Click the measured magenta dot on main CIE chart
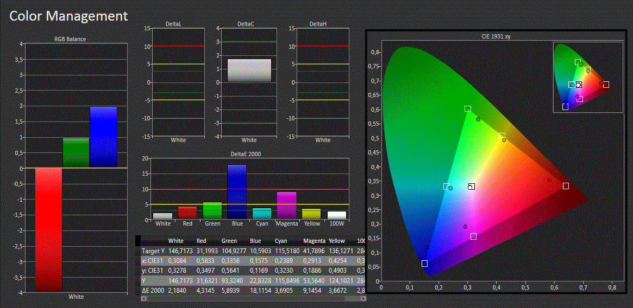The image size is (633, 308). (x=465, y=227)
